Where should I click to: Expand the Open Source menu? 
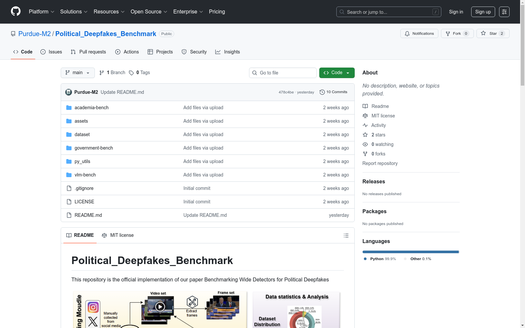[149, 12]
